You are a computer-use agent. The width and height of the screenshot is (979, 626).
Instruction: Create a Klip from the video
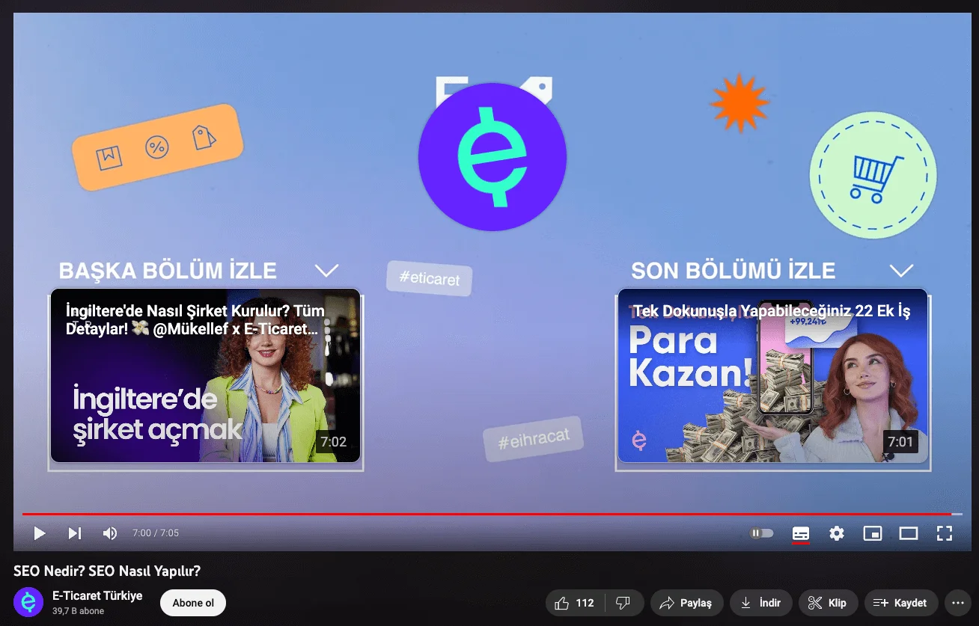pyautogui.click(x=828, y=603)
